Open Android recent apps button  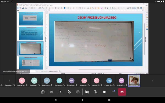pyautogui.click(x=109, y=100)
